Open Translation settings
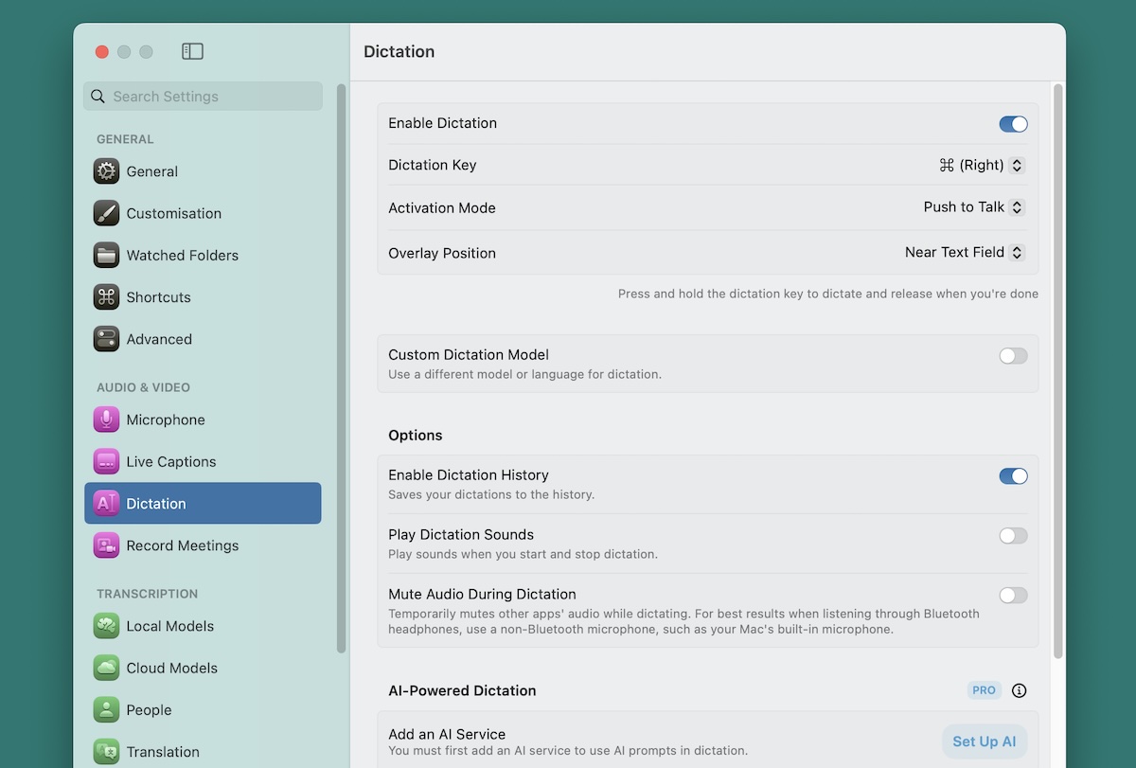 point(203,752)
